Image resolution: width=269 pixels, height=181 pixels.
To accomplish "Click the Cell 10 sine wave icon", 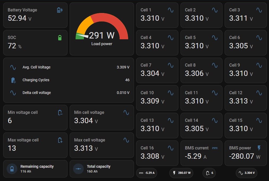I will pos(171,93).
